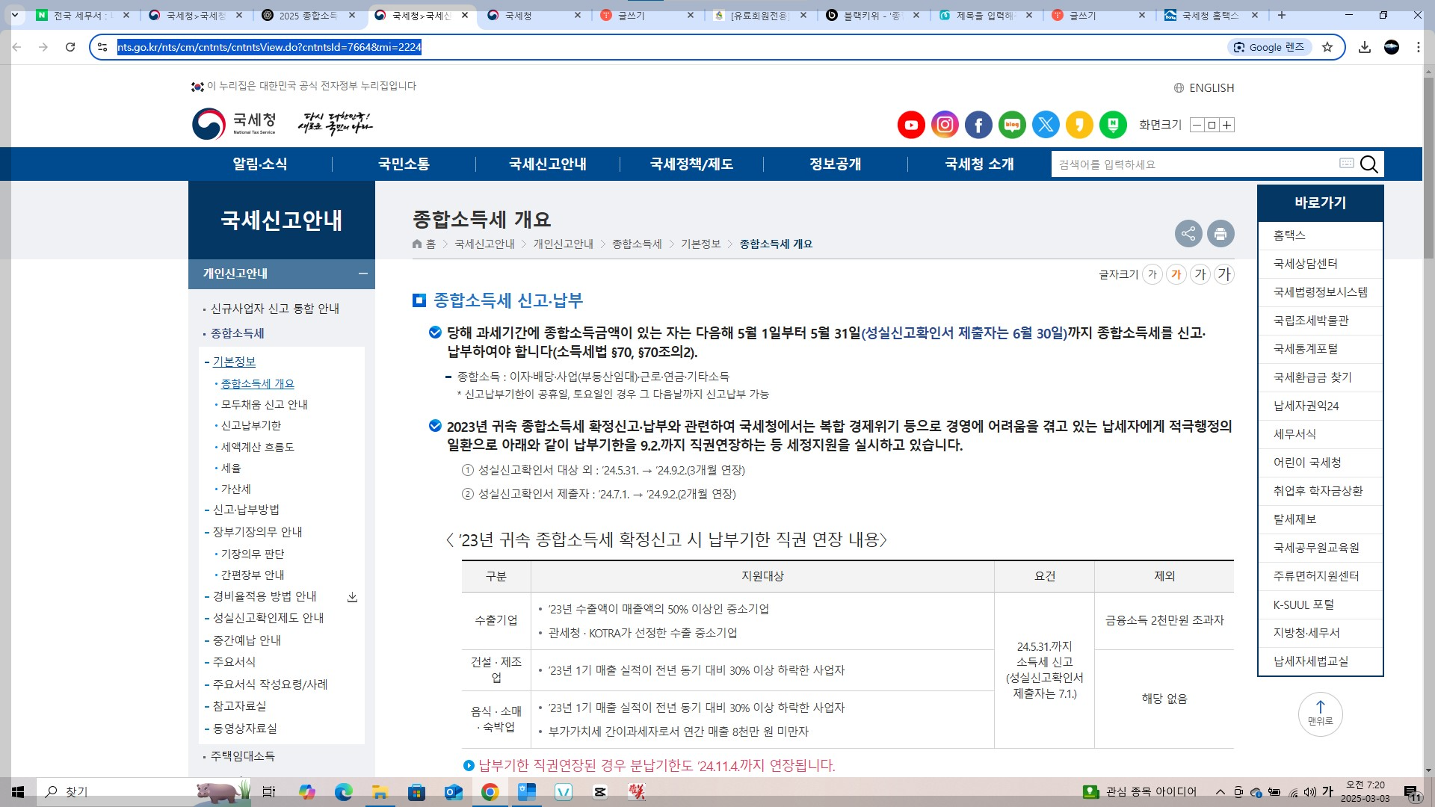Click the share icon beside page title
Image resolution: width=1435 pixels, height=807 pixels.
tap(1188, 234)
